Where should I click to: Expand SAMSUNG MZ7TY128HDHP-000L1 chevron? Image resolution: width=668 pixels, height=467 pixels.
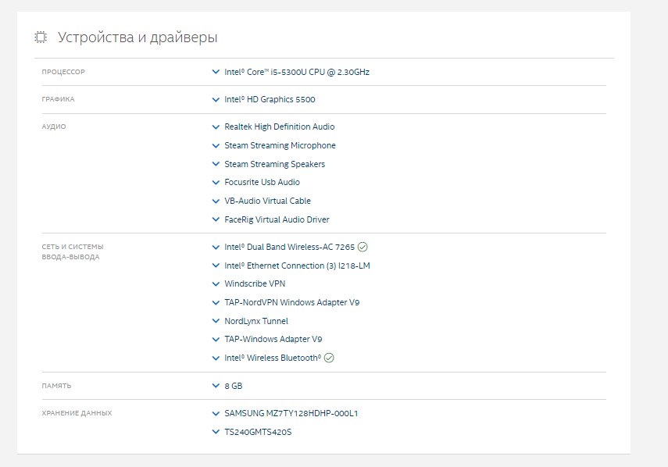(216, 413)
